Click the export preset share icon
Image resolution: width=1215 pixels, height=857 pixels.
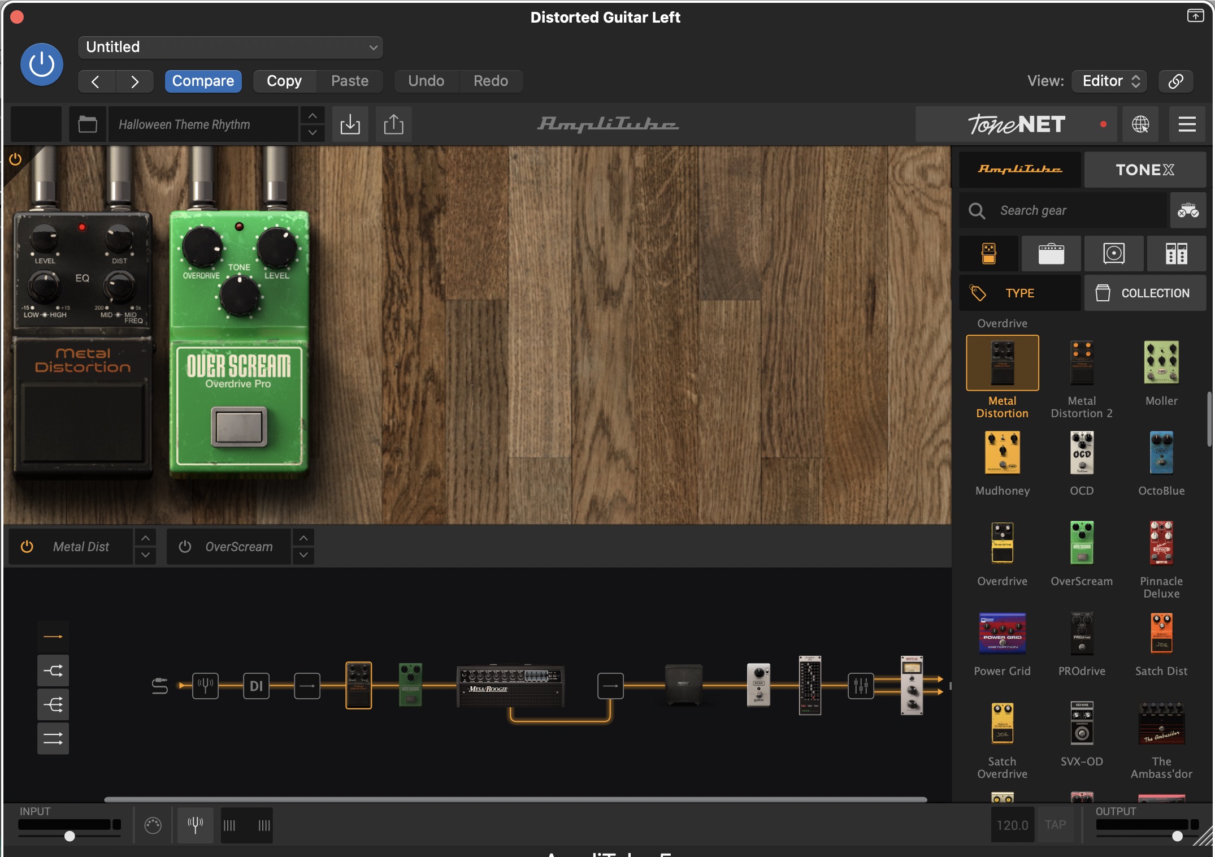(x=393, y=124)
